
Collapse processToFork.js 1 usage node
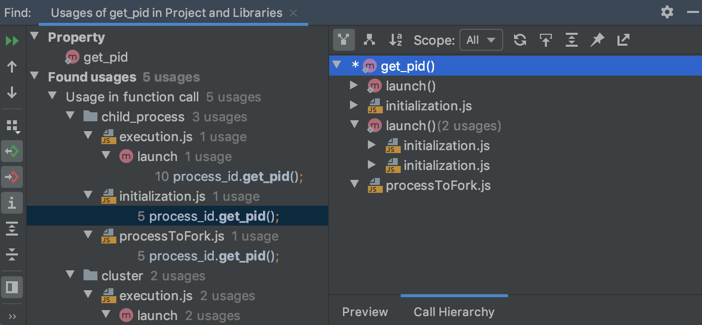point(88,235)
